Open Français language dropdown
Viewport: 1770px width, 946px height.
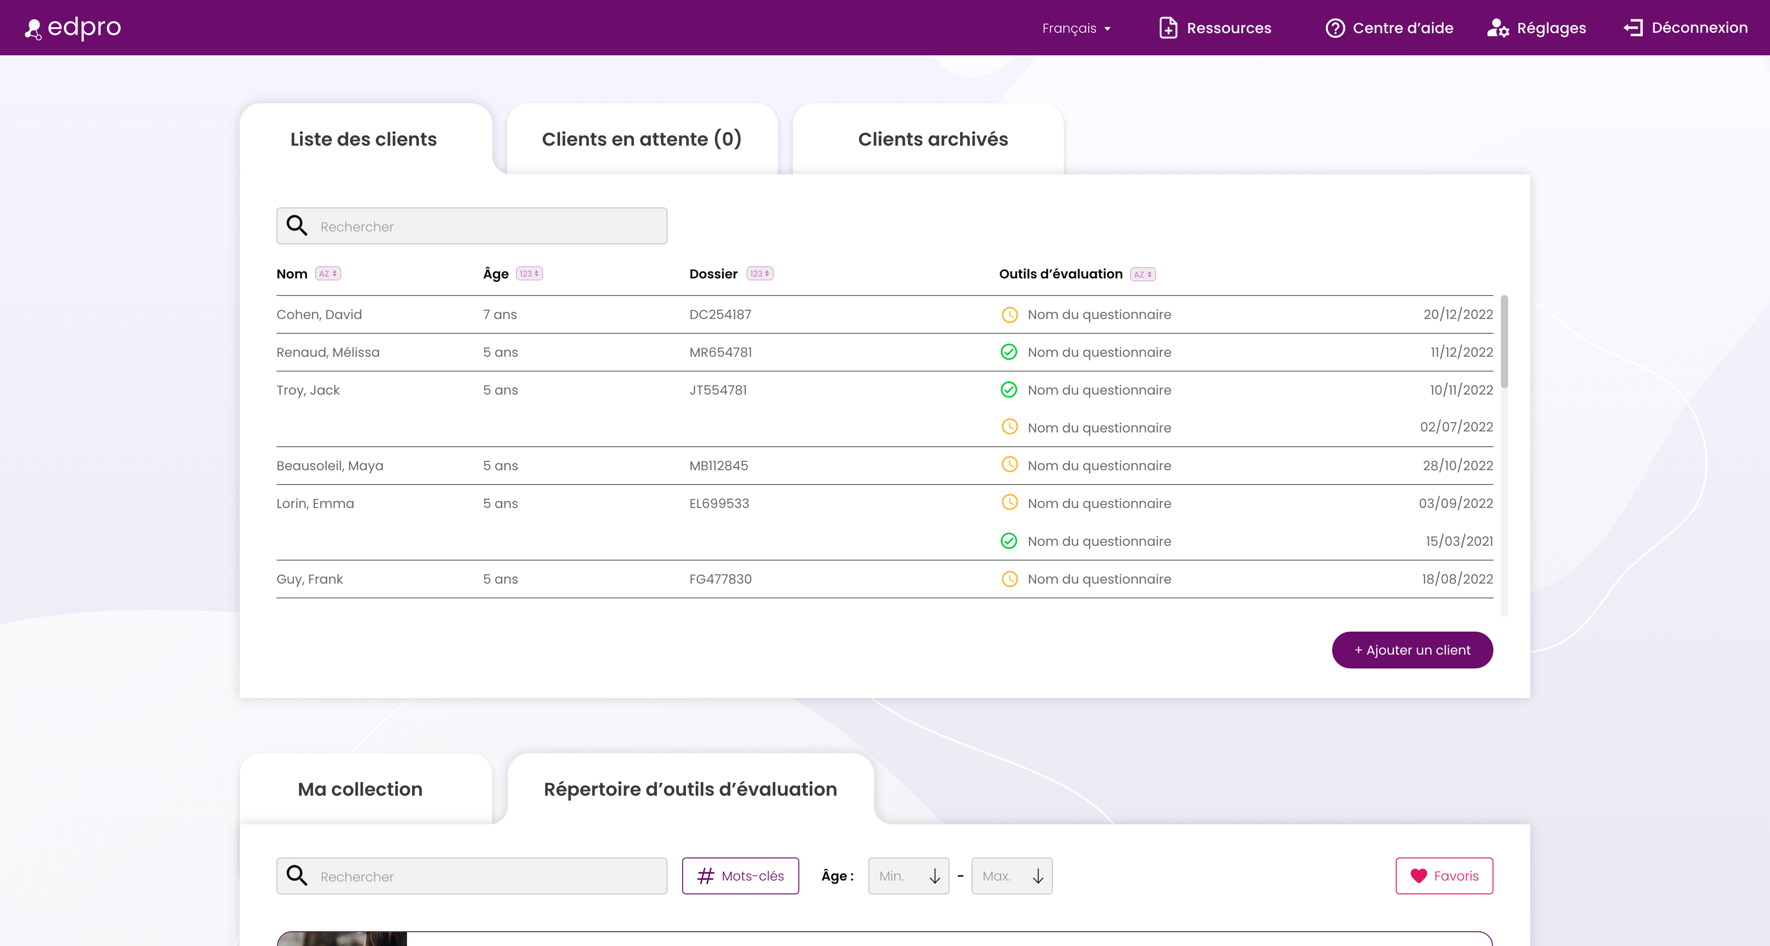(1076, 28)
